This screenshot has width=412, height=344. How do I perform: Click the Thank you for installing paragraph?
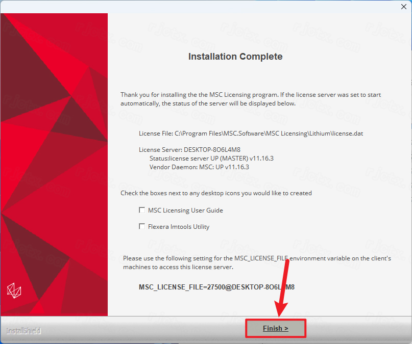click(x=251, y=99)
